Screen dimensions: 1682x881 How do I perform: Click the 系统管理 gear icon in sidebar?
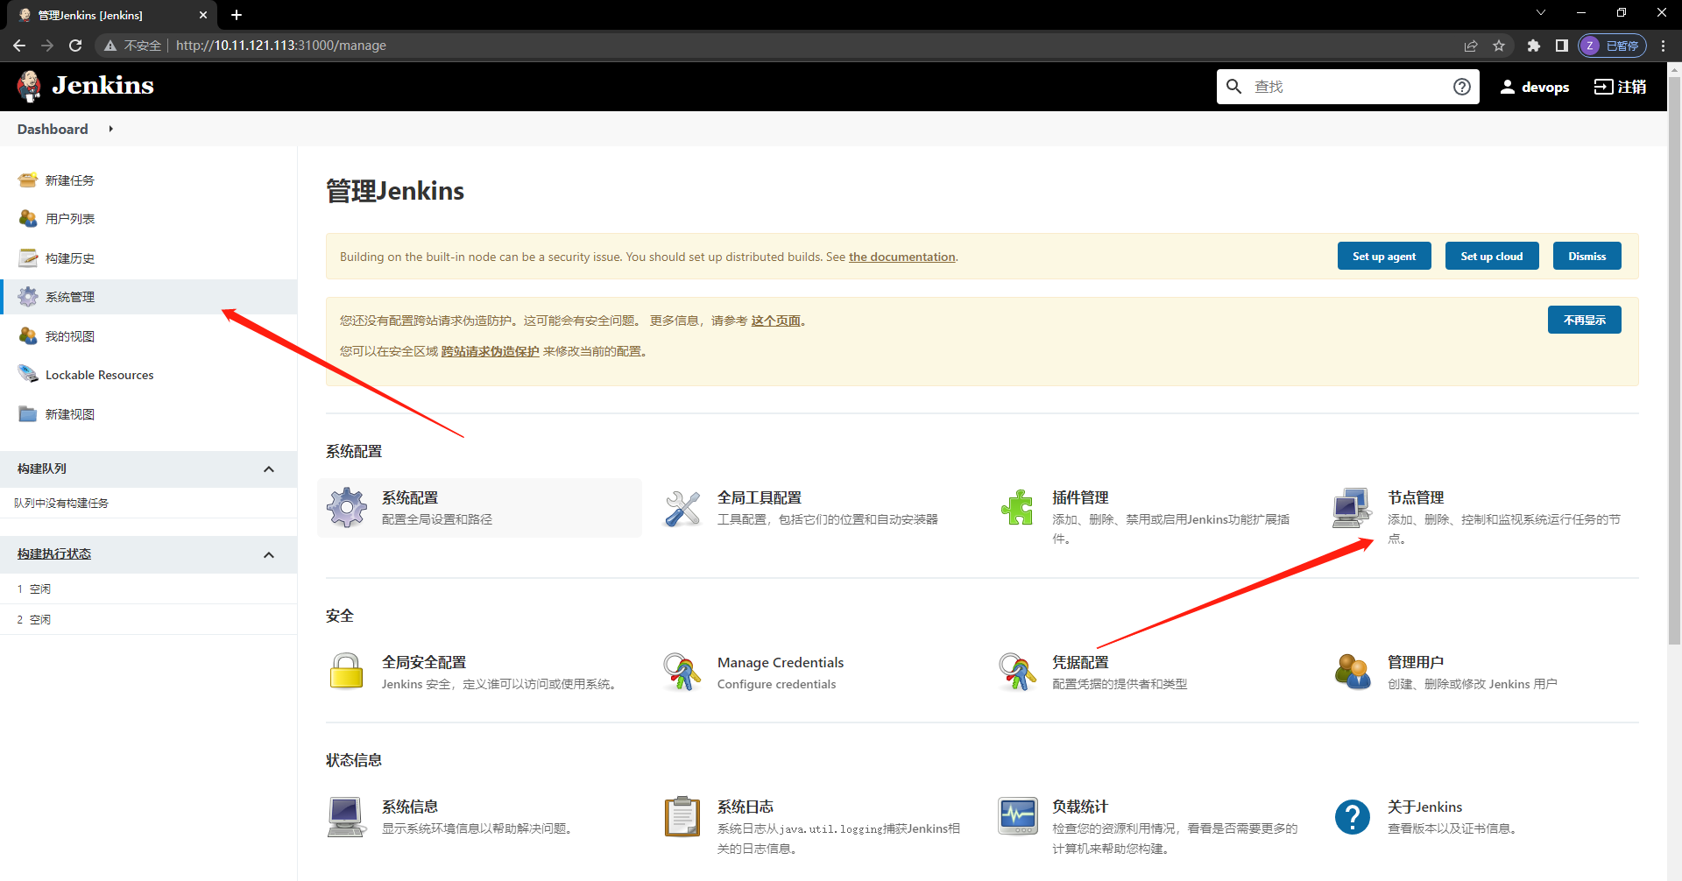(28, 297)
